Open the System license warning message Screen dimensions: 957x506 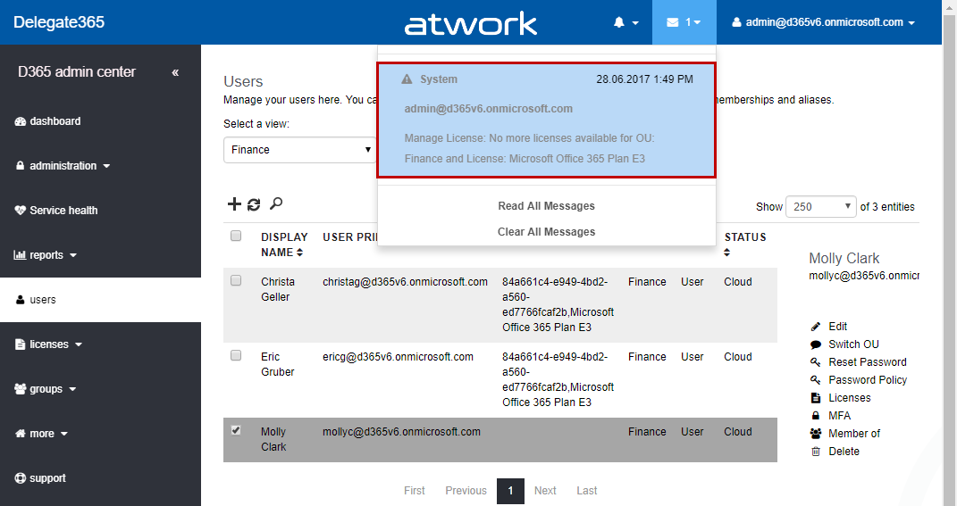[546, 120]
